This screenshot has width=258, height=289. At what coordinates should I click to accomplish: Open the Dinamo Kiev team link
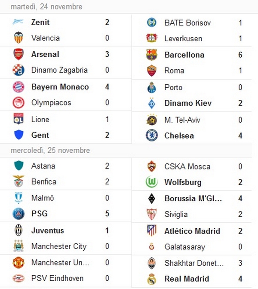(188, 103)
